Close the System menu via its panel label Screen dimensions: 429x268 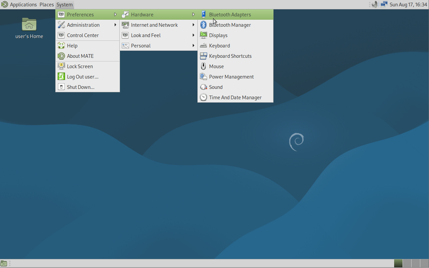pos(64,5)
